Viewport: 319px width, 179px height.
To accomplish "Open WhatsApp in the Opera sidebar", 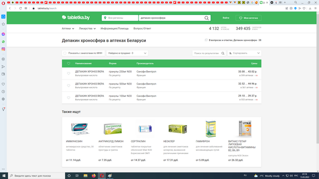I will [3, 42].
